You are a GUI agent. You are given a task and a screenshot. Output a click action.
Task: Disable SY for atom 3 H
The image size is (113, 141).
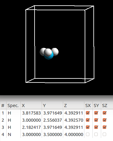(96, 127)
